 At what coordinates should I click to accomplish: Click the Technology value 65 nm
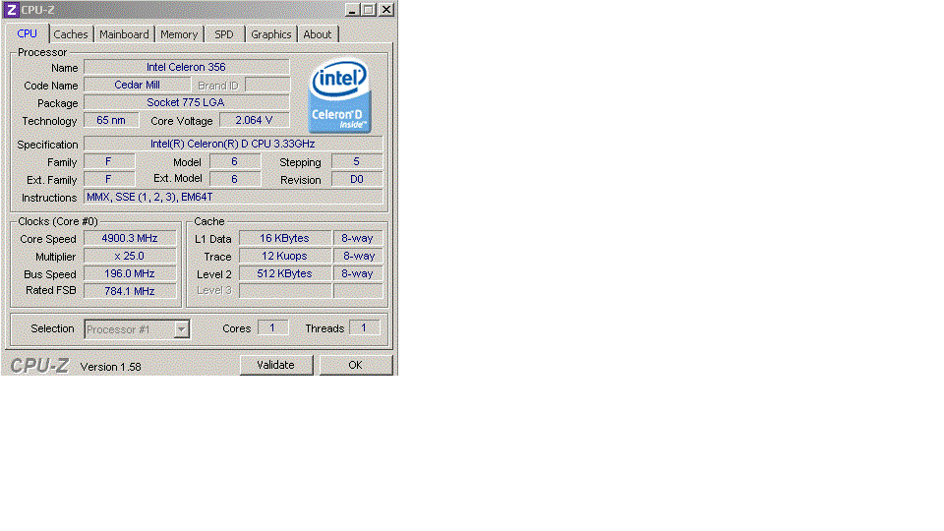[x=111, y=120]
